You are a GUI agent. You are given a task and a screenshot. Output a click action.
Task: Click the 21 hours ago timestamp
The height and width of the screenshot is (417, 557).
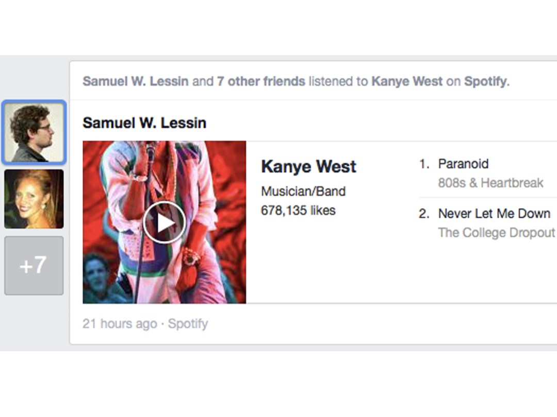click(x=120, y=324)
